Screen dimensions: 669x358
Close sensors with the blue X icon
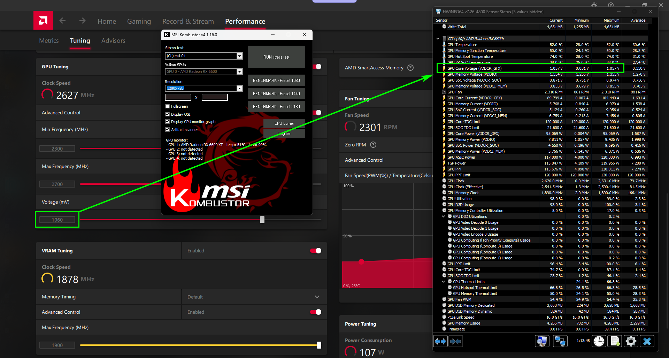click(x=647, y=341)
